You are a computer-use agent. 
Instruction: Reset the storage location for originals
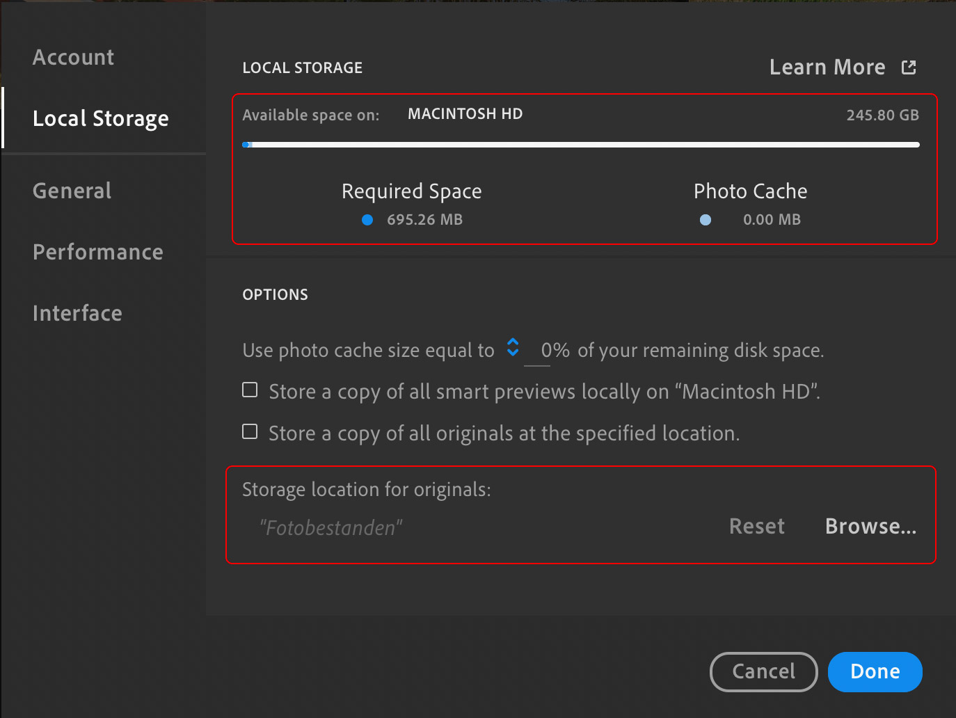[756, 527]
